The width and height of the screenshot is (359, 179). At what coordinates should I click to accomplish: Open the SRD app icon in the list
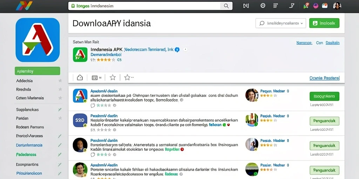pyautogui.click(x=80, y=120)
